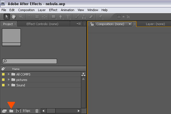
Task: Select the Sound folder row
Action: 41,85
